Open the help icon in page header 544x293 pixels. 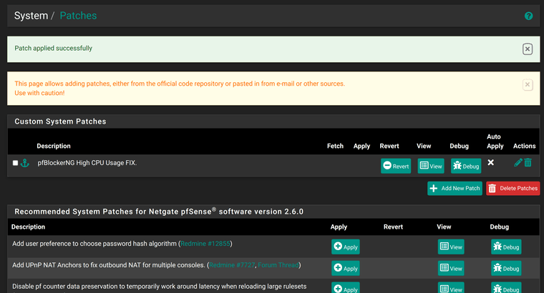click(528, 16)
